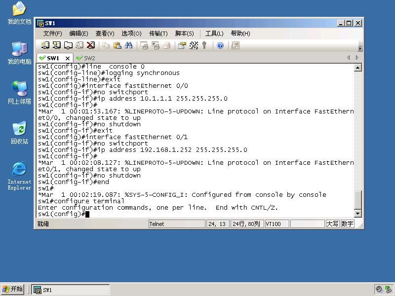Click the terminal scrollbar thumb

coord(357,200)
